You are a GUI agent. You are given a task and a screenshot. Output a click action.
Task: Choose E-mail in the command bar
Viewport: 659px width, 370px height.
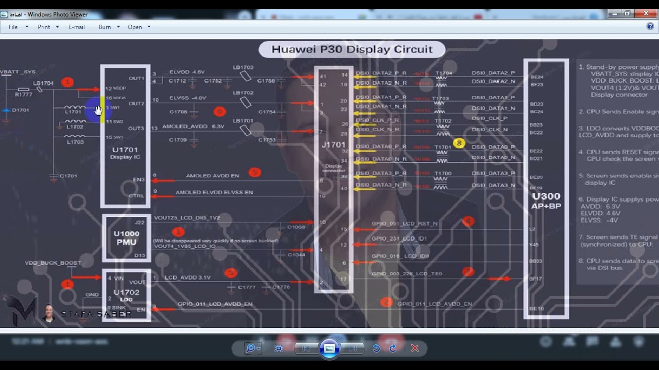(77, 27)
